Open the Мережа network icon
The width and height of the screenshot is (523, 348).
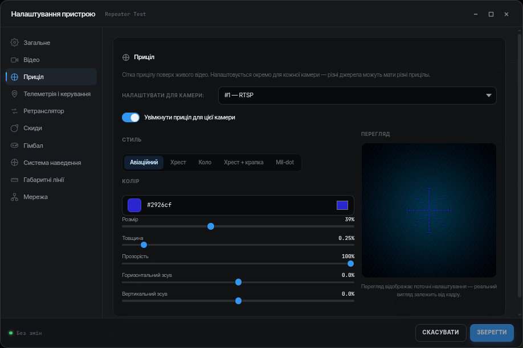point(14,197)
